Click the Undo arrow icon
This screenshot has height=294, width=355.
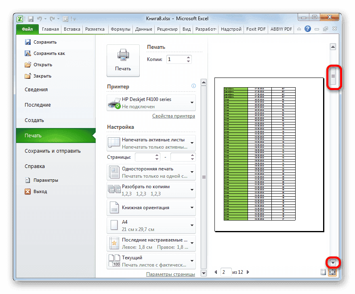[x=39, y=19]
